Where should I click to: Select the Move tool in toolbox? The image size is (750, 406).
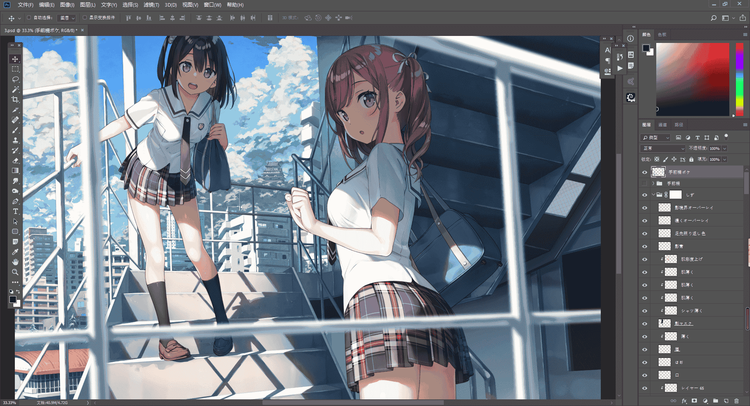pyautogui.click(x=15, y=59)
